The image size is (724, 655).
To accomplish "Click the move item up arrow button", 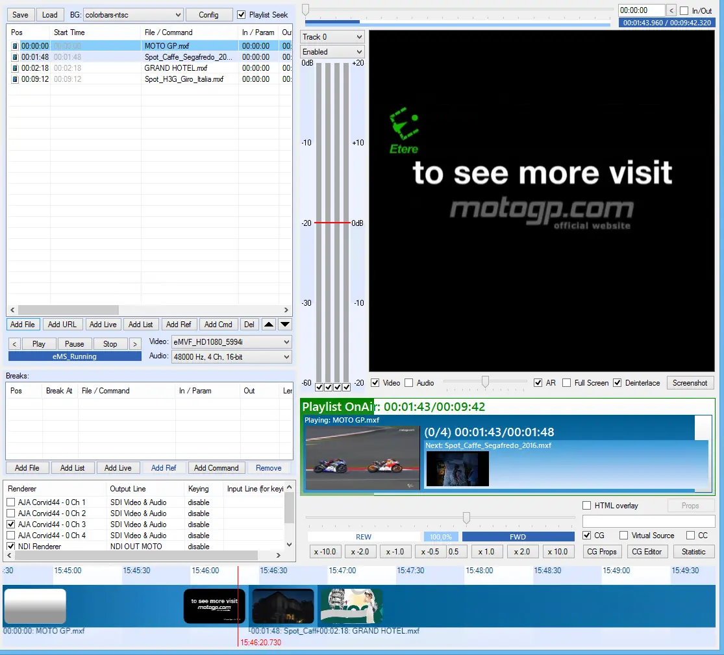I will (x=269, y=325).
